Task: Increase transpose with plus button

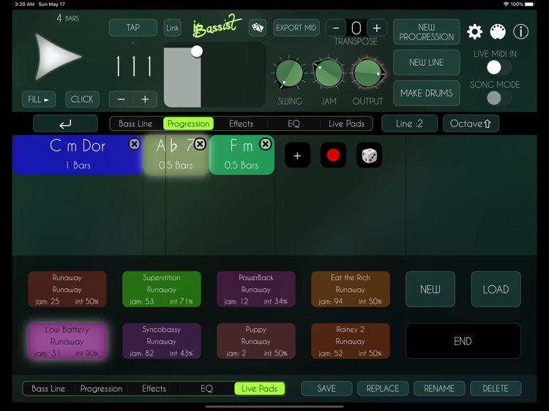Action: pyautogui.click(x=377, y=28)
